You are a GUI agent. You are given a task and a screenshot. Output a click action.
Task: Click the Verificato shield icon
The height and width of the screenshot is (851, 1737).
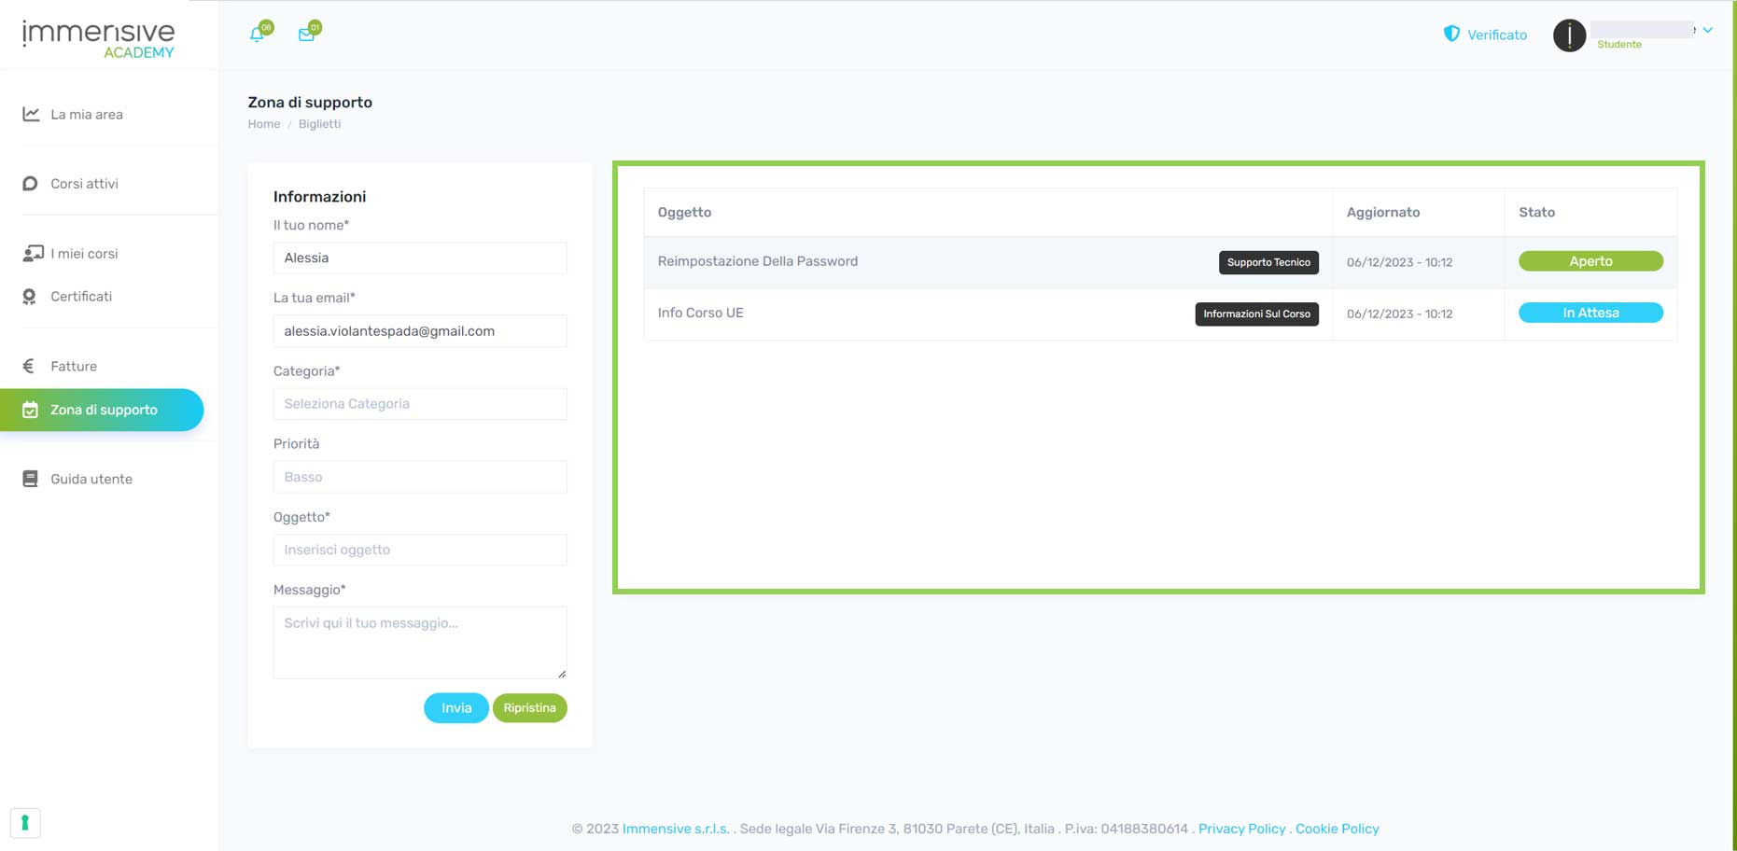pos(1451,34)
